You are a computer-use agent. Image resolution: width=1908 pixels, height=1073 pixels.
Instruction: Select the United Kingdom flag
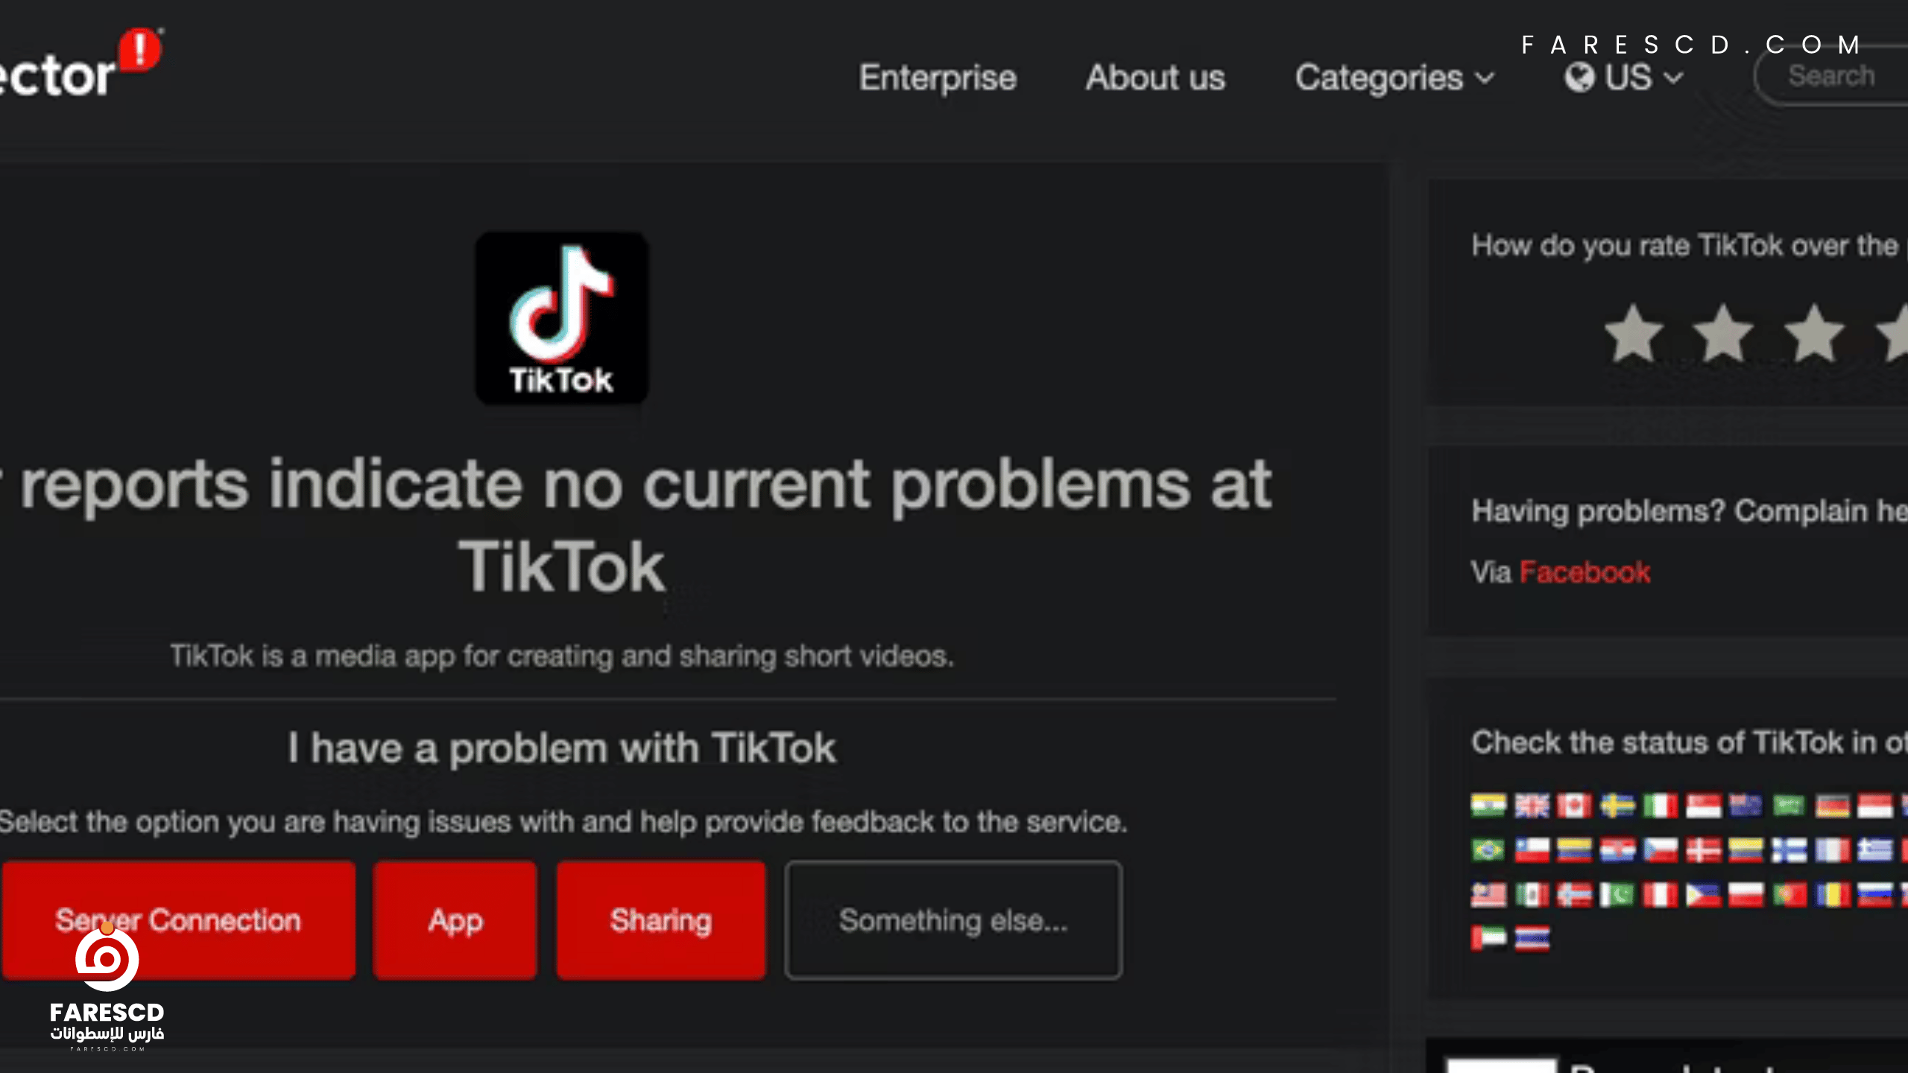click(x=1532, y=805)
